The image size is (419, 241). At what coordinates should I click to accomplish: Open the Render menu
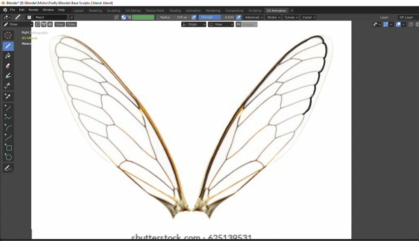tap(34, 10)
